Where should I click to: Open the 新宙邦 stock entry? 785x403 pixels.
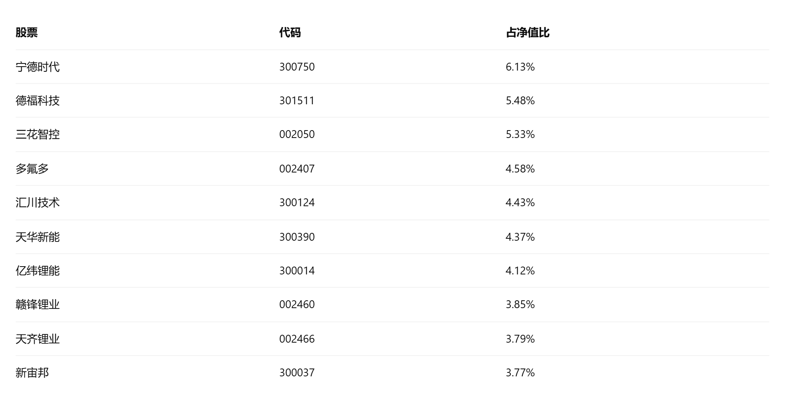pos(32,373)
